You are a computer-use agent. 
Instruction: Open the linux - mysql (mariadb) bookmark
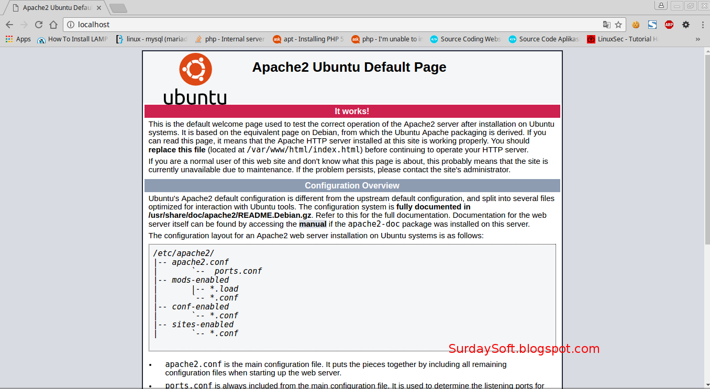152,39
